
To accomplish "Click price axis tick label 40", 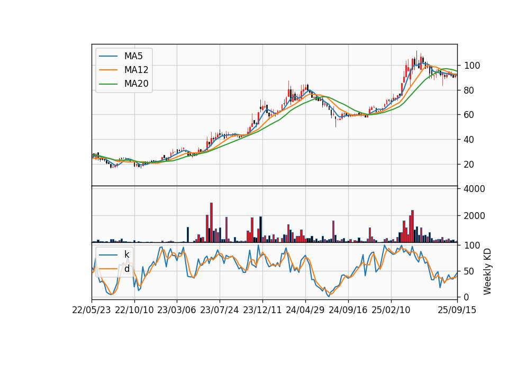I will click(469, 140).
